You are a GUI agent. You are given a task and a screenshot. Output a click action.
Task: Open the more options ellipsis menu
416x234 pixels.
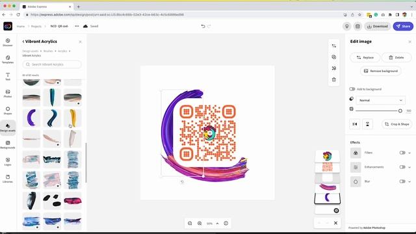pos(77,26)
